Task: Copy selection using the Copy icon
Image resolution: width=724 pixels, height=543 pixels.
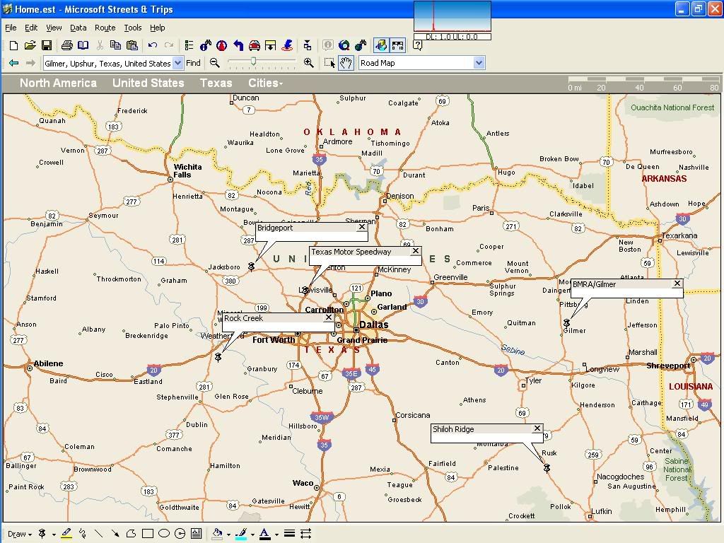Action: 115,45
